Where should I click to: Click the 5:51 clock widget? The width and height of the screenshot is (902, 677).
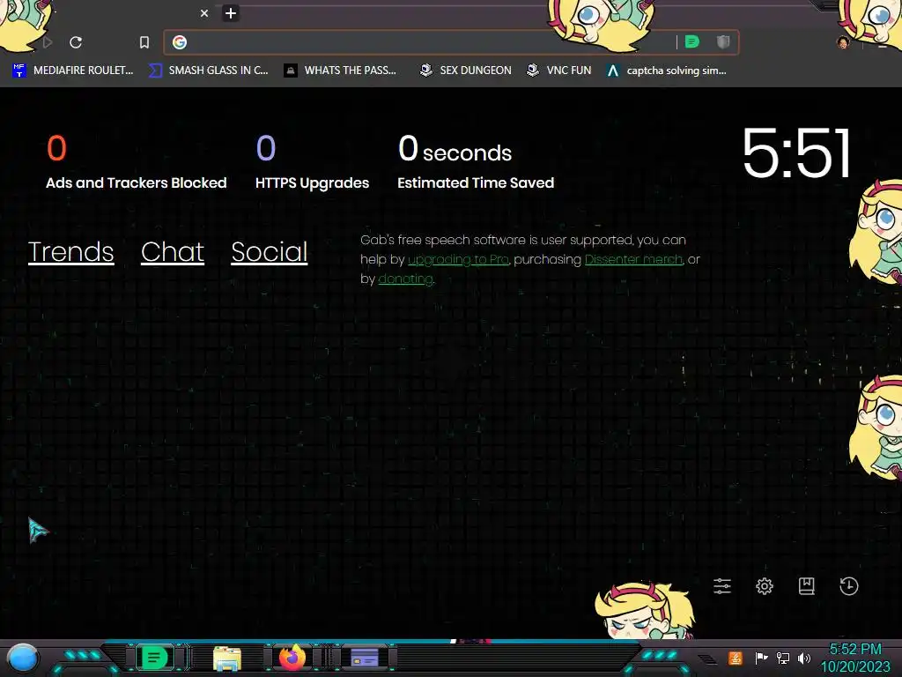coord(796,153)
